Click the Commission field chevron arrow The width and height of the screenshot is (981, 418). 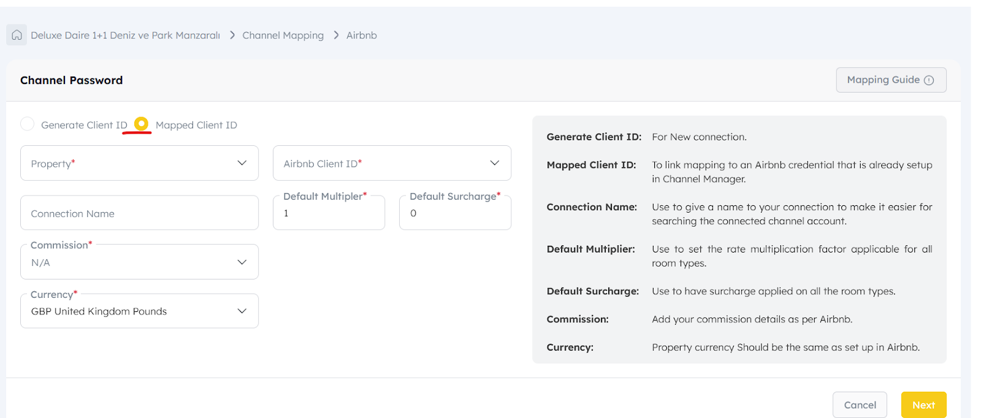click(242, 262)
